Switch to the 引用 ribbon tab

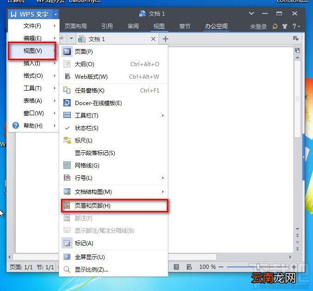[107, 26]
